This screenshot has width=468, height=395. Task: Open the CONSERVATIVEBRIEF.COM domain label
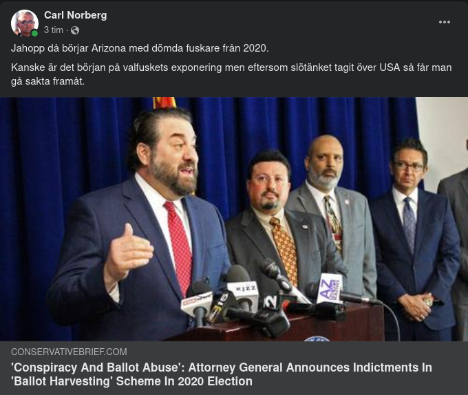click(x=69, y=352)
